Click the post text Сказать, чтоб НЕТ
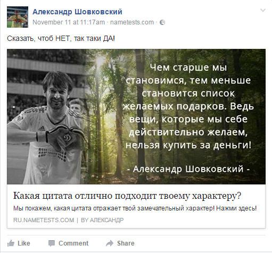The image size is (272, 253). [61, 38]
